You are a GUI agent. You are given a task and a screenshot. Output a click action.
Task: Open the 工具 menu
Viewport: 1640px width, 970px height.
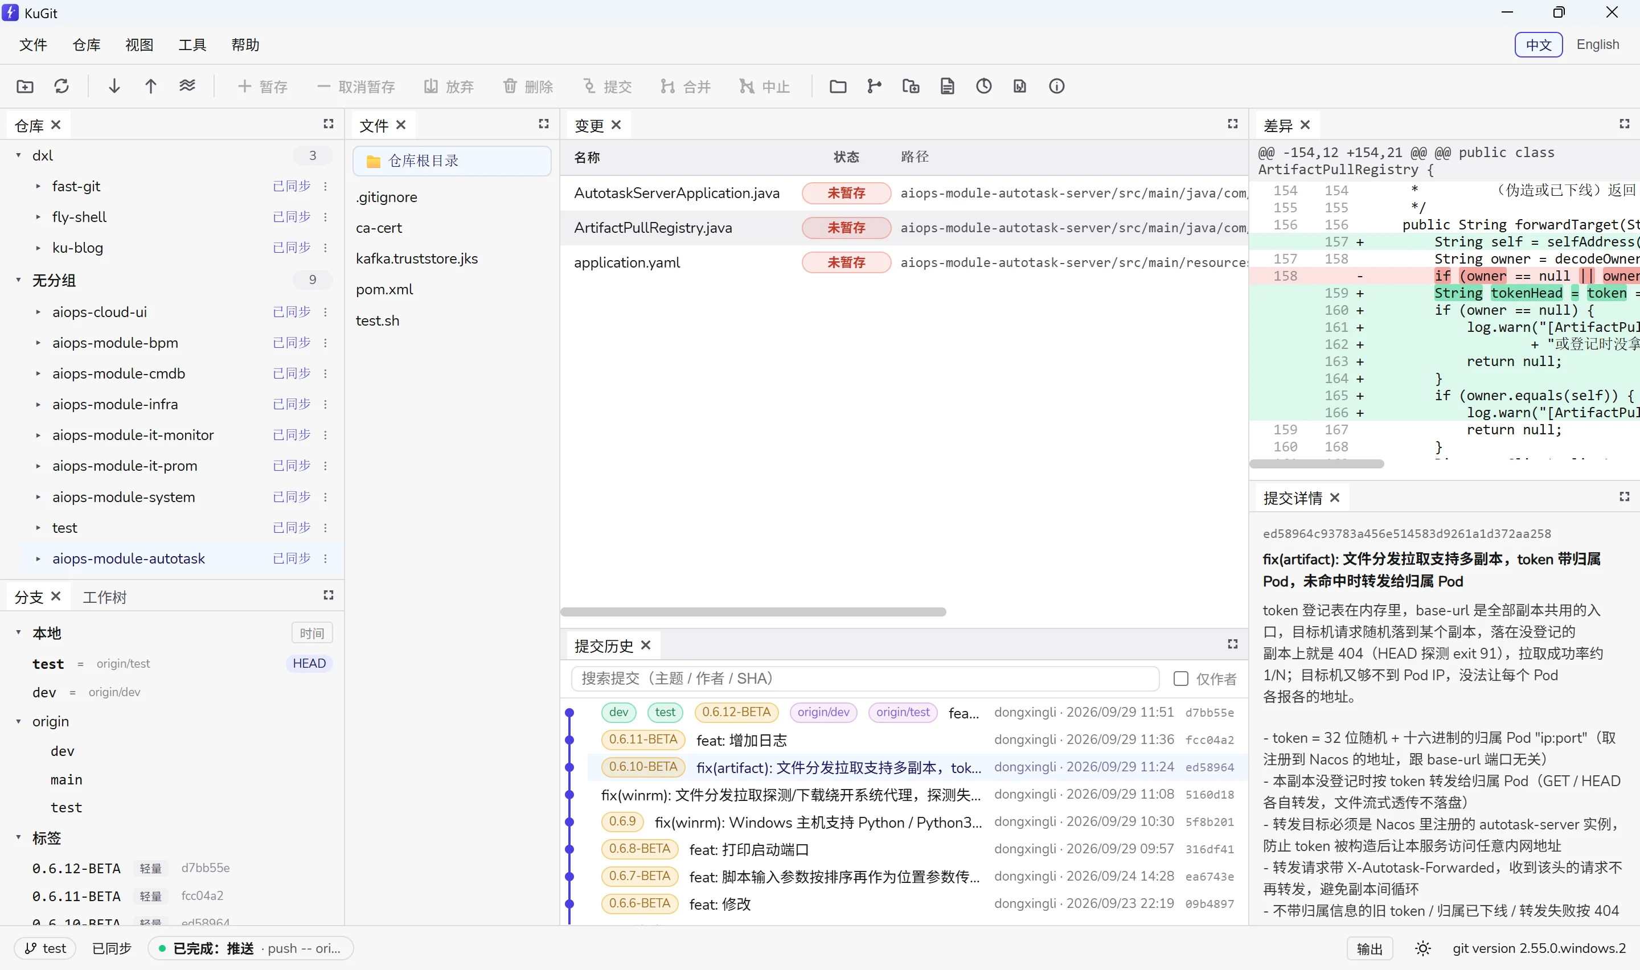[192, 44]
